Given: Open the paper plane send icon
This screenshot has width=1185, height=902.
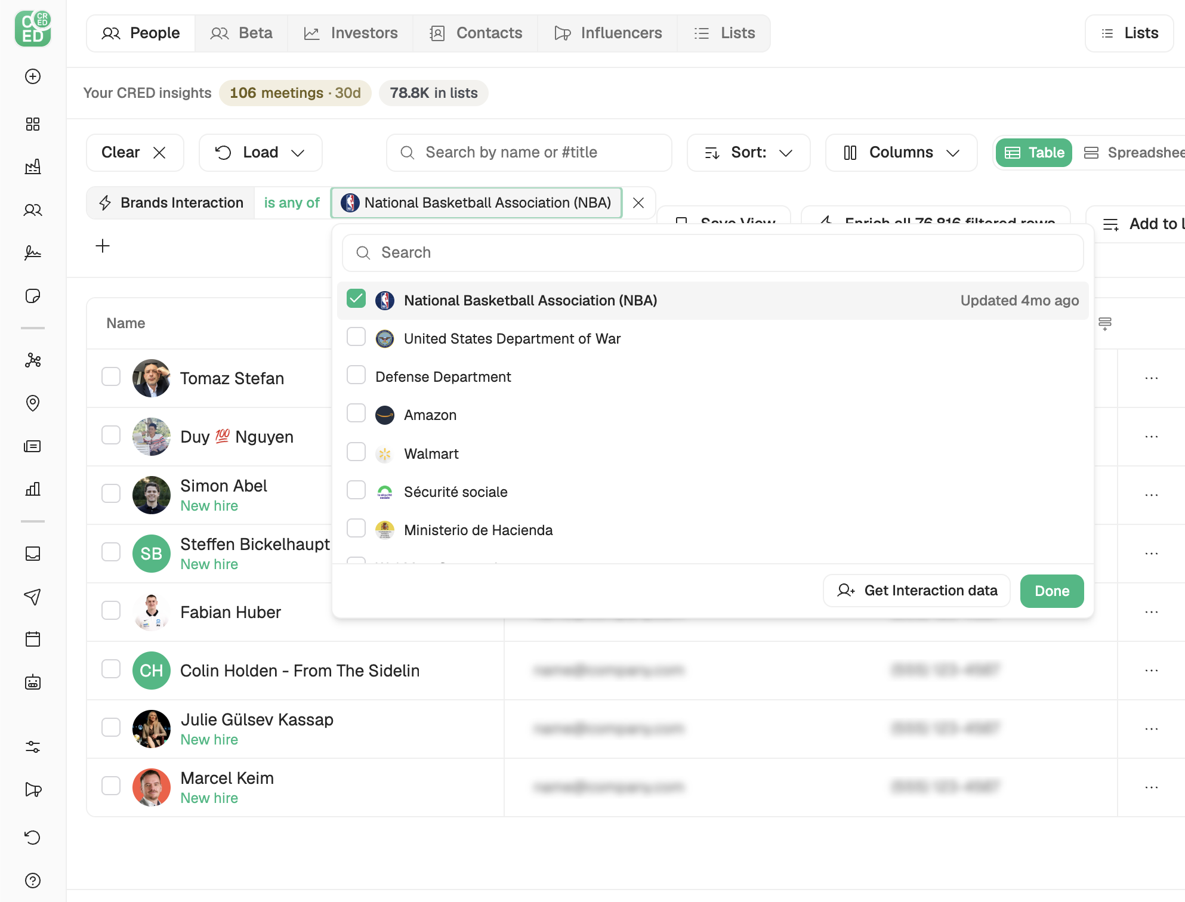Looking at the screenshot, I should [x=33, y=597].
